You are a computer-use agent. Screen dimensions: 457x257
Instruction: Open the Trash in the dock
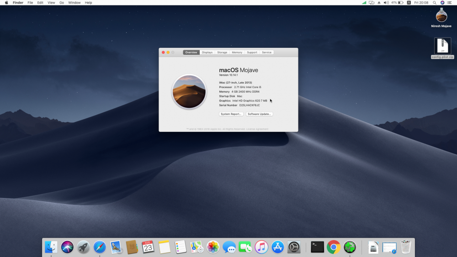pyautogui.click(x=406, y=247)
